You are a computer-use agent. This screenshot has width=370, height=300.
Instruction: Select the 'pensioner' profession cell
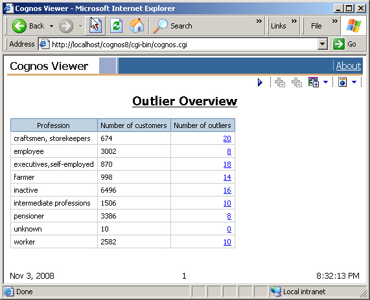54,216
